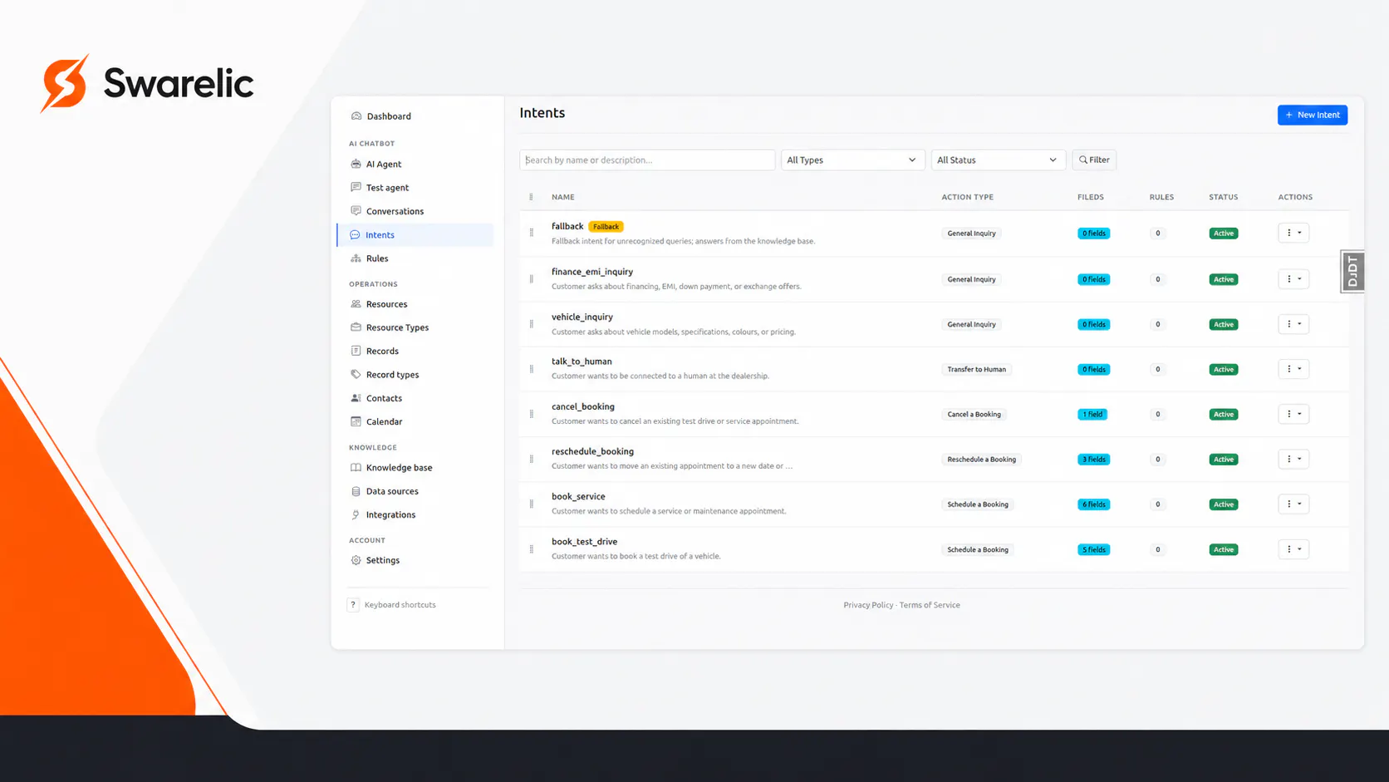Click the Records document icon

click(356, 351)
